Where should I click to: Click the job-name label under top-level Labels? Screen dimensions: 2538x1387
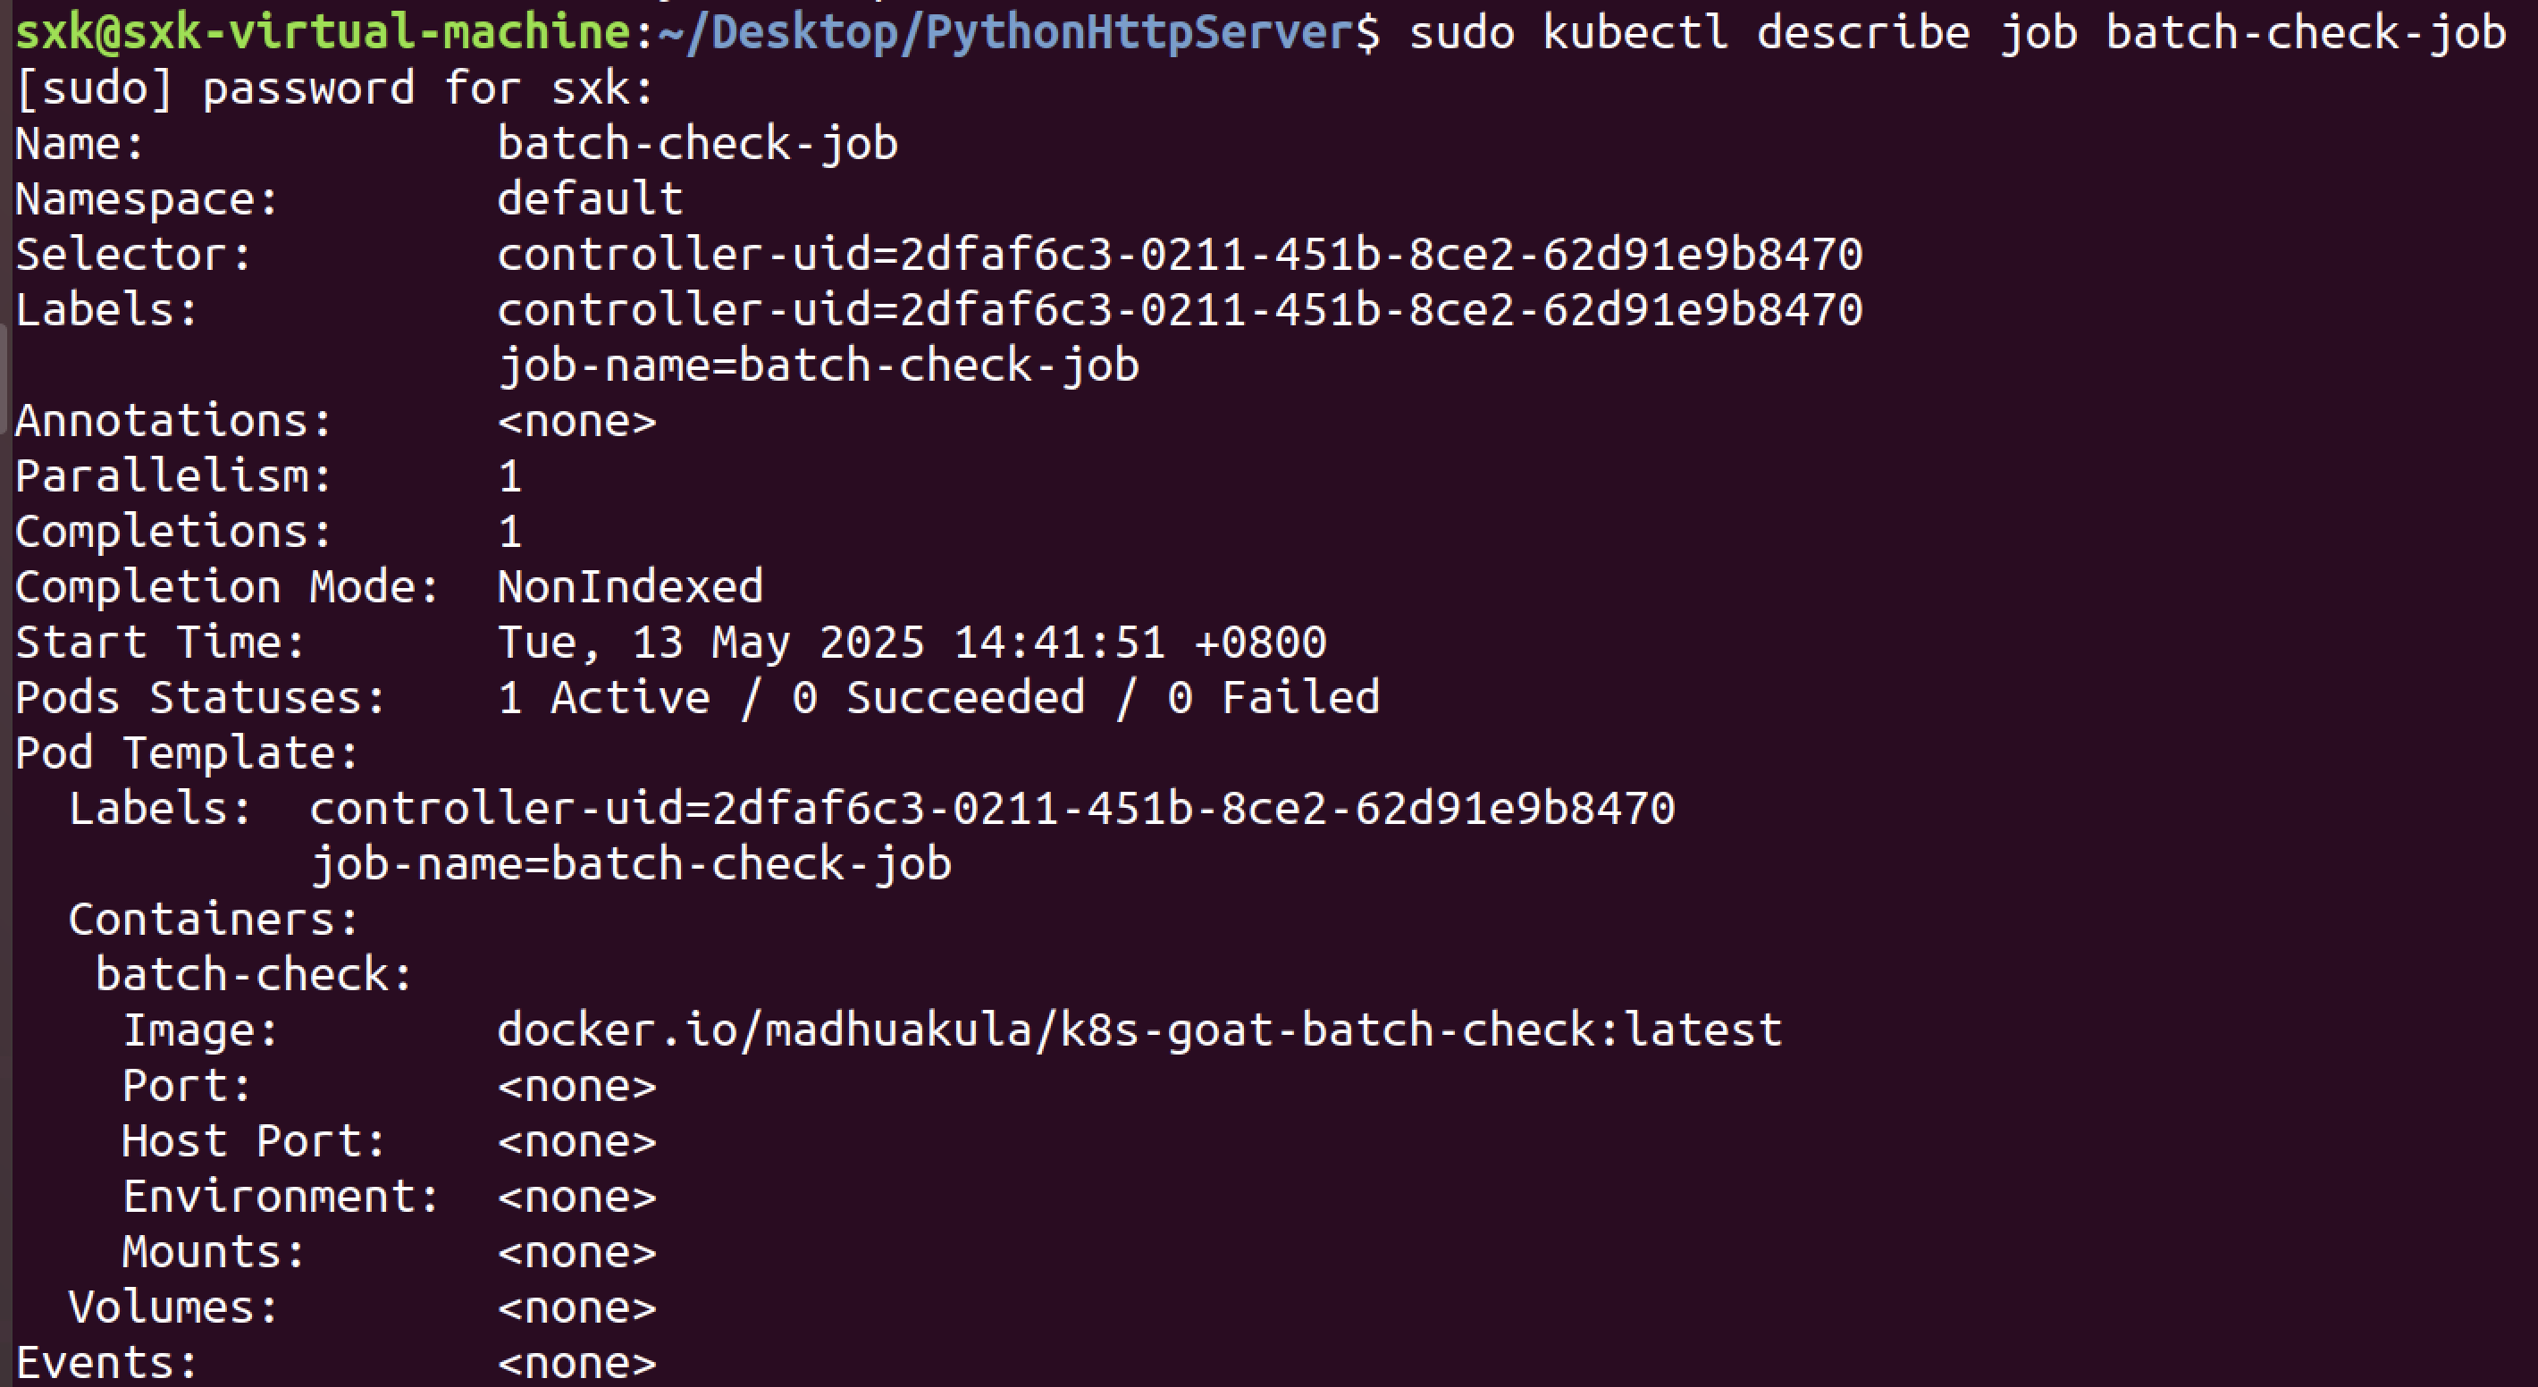point(818,366)
